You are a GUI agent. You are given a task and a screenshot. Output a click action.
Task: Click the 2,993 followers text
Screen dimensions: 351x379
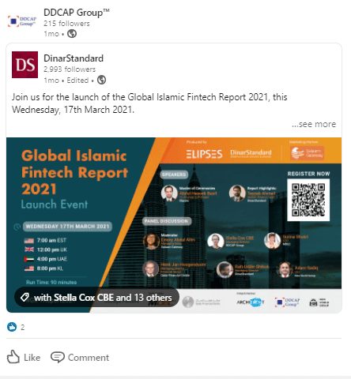70,69
